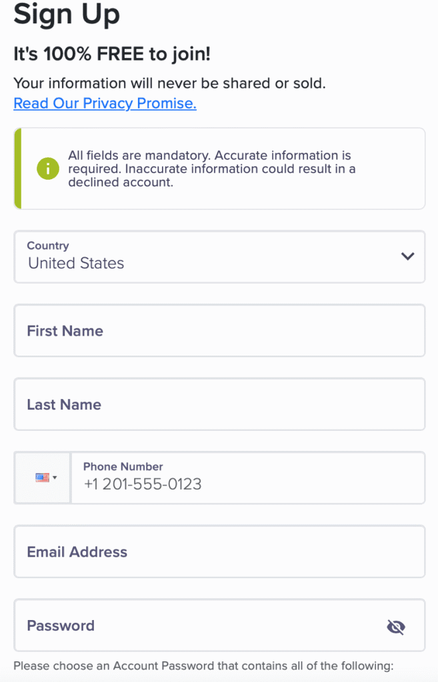This screenshot has height=682, width=438.
Task: Click the US flag icon beside Phone Number
Action: coord(42,478)
